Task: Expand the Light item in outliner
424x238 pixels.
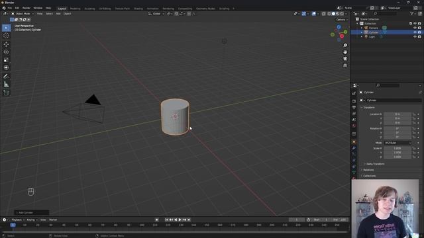Action: (x=362, y=37)
